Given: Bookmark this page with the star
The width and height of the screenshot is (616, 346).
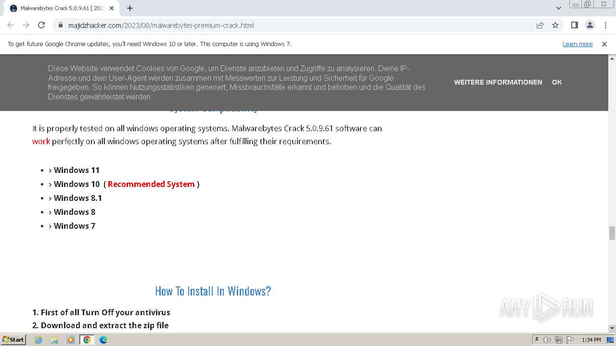Looking at the screenshot, I should (x=555, y=25).
